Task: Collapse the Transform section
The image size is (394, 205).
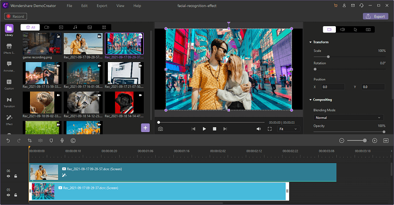Action: 311,42
